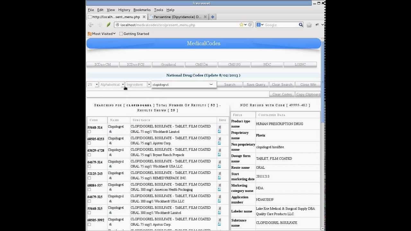The height and width of the screenshot is (231, 411).
Task: Click the magnifier in the Google search box
Action: [x=301, y=25]
